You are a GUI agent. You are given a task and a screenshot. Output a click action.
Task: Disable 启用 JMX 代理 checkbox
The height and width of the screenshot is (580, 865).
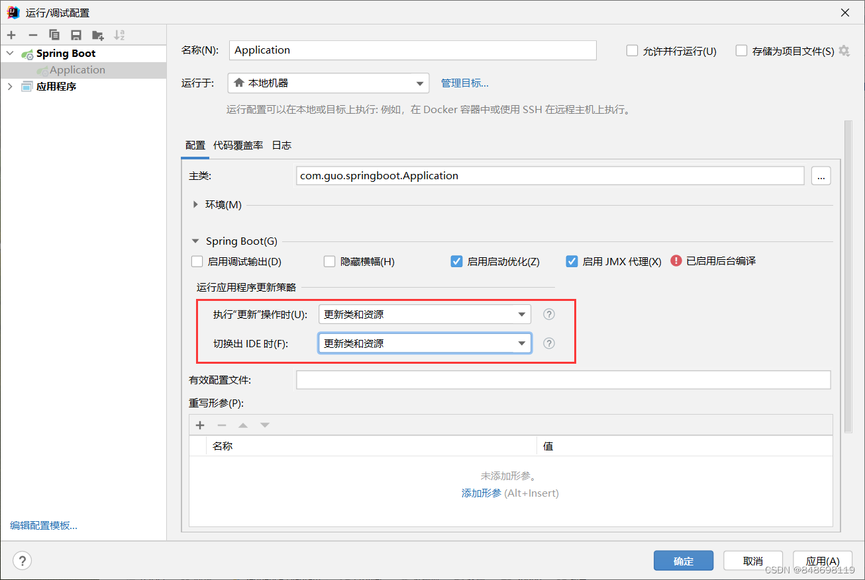(x=572, y=261)
